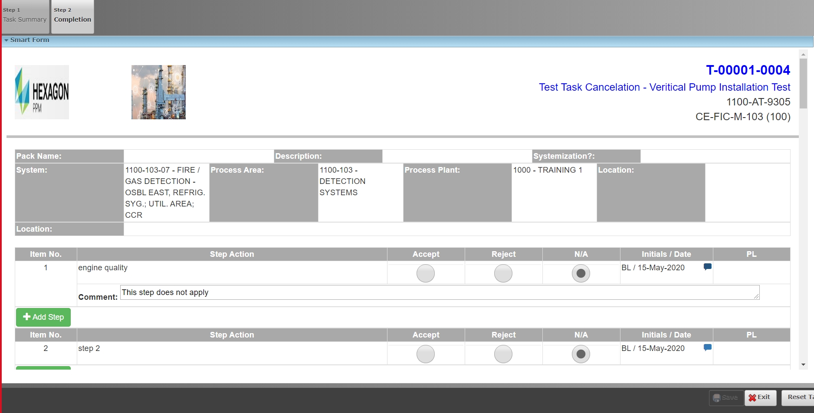814x413 pixels.
Task: Click the System: label
Action: [x=32, y=170]
